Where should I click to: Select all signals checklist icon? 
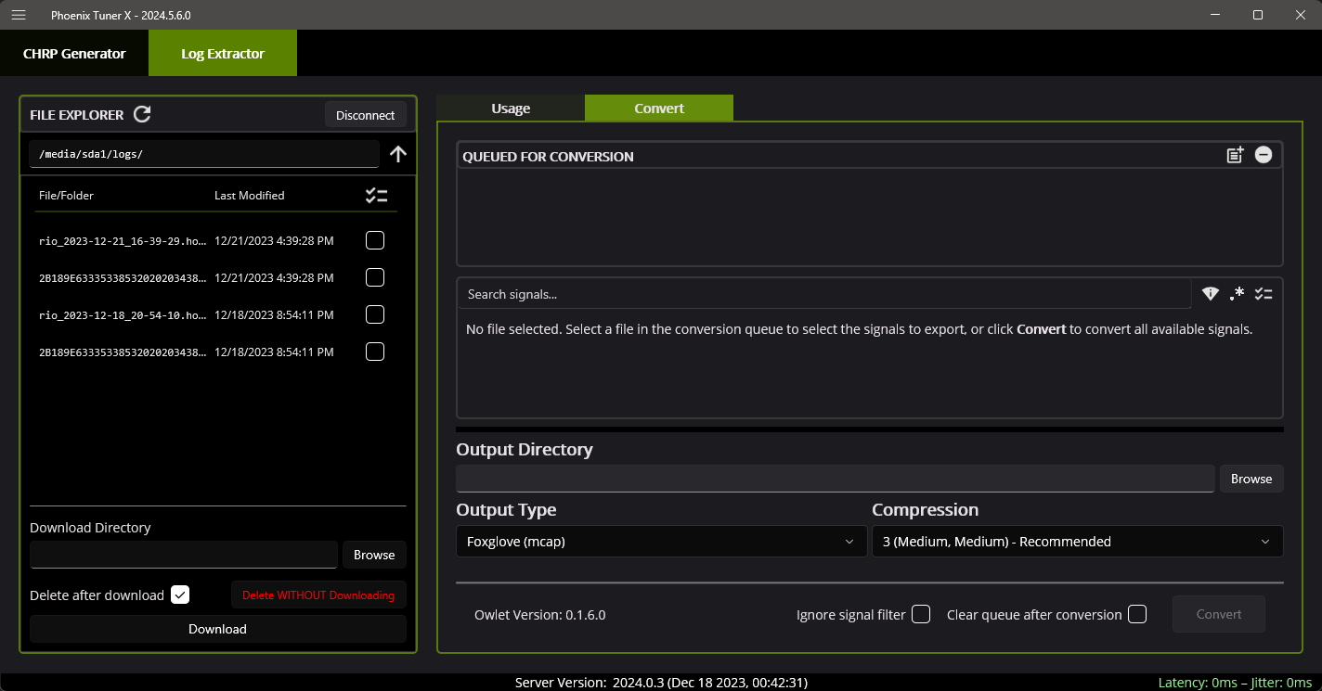click(1264, 294)
